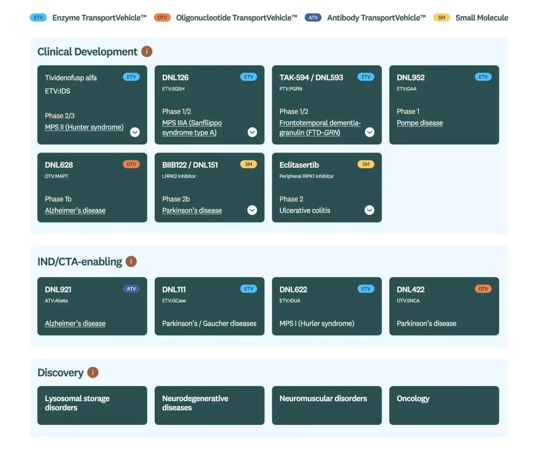Click the OTV badge on DNL628 card

pos(131,164)
